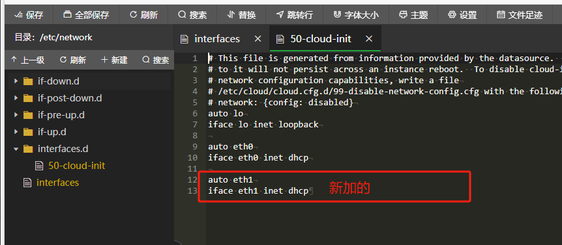562x245 pixels.
Task: Open the Replace (替换) tool
Action: tap(242, 15)
